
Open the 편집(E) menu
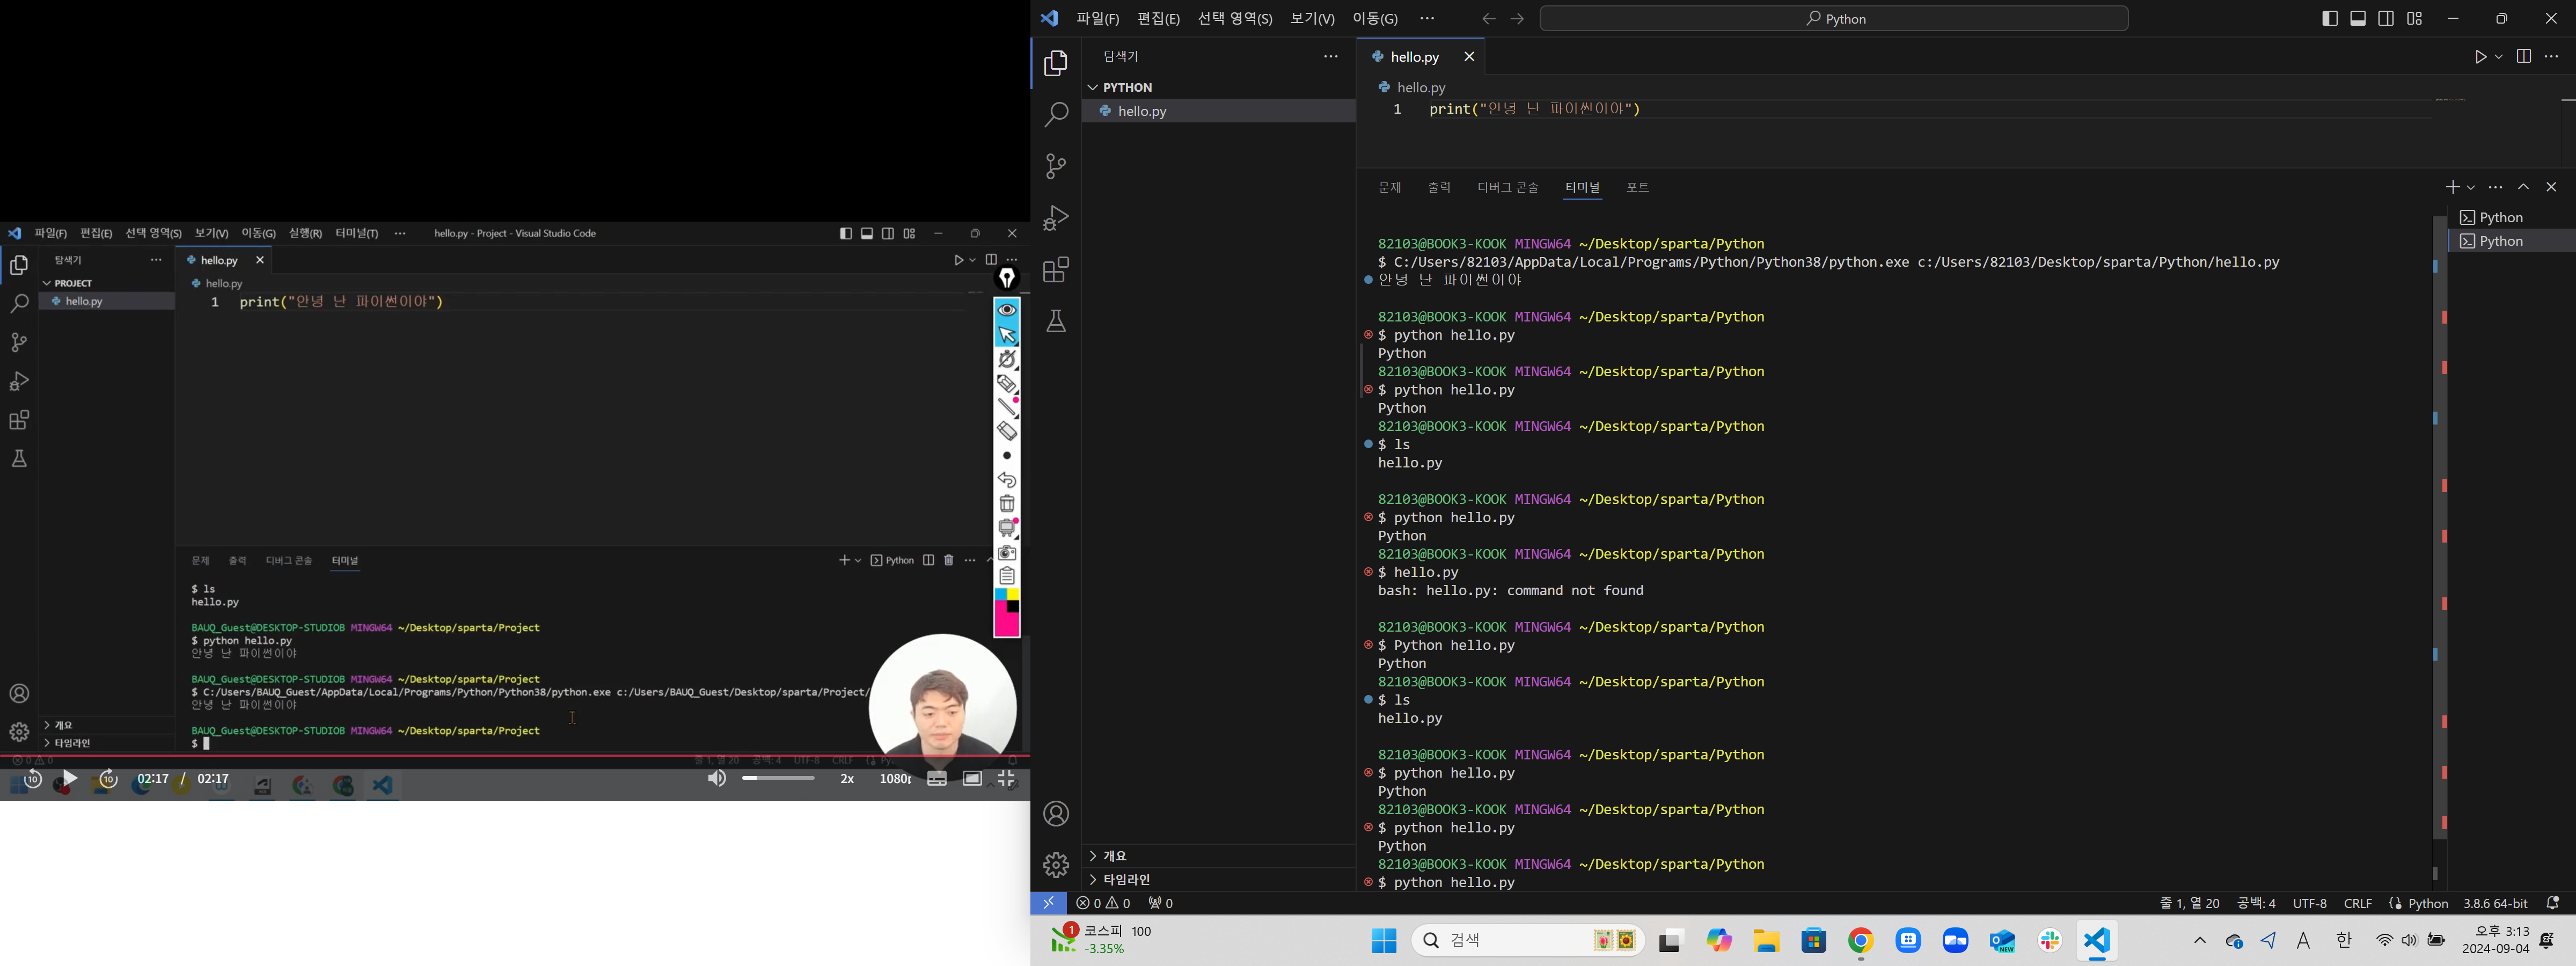[x=1158, y=19]
